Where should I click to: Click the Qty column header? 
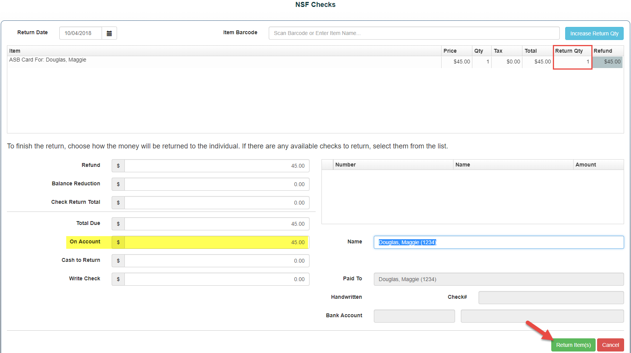[482, 51]
